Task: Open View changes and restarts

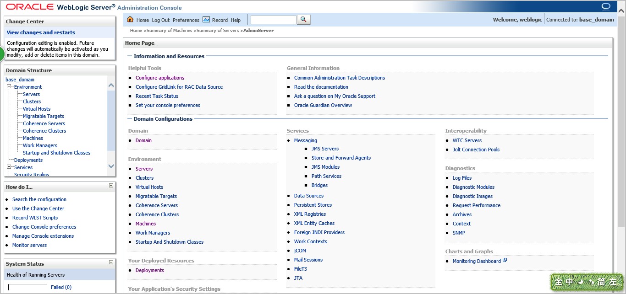Action: 41,32
